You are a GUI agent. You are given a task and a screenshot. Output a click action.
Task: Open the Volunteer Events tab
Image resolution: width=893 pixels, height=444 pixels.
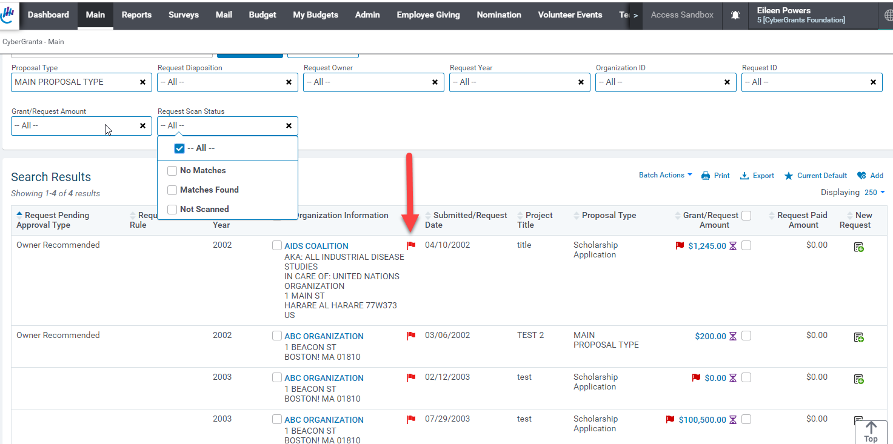570,15
